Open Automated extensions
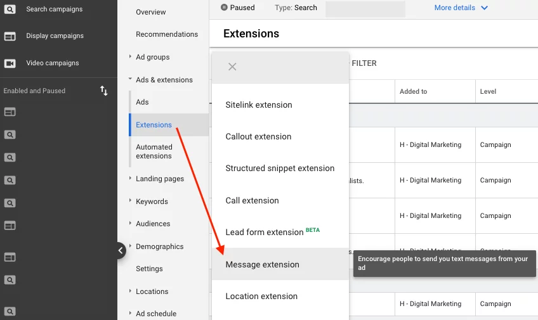This screenshot has width=538, height=320. 154,151
